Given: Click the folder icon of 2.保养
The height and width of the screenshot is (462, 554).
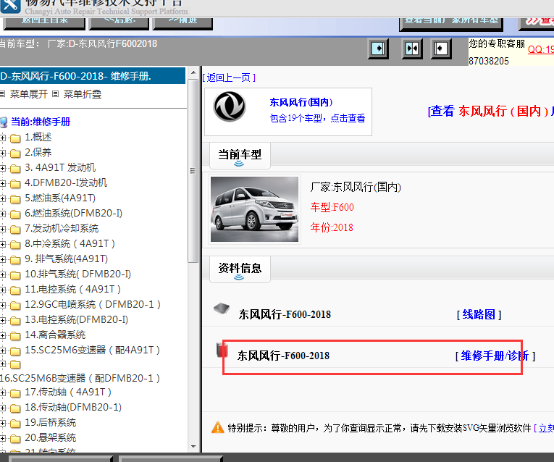Looking at the screenshot, I should pos(15,154).
